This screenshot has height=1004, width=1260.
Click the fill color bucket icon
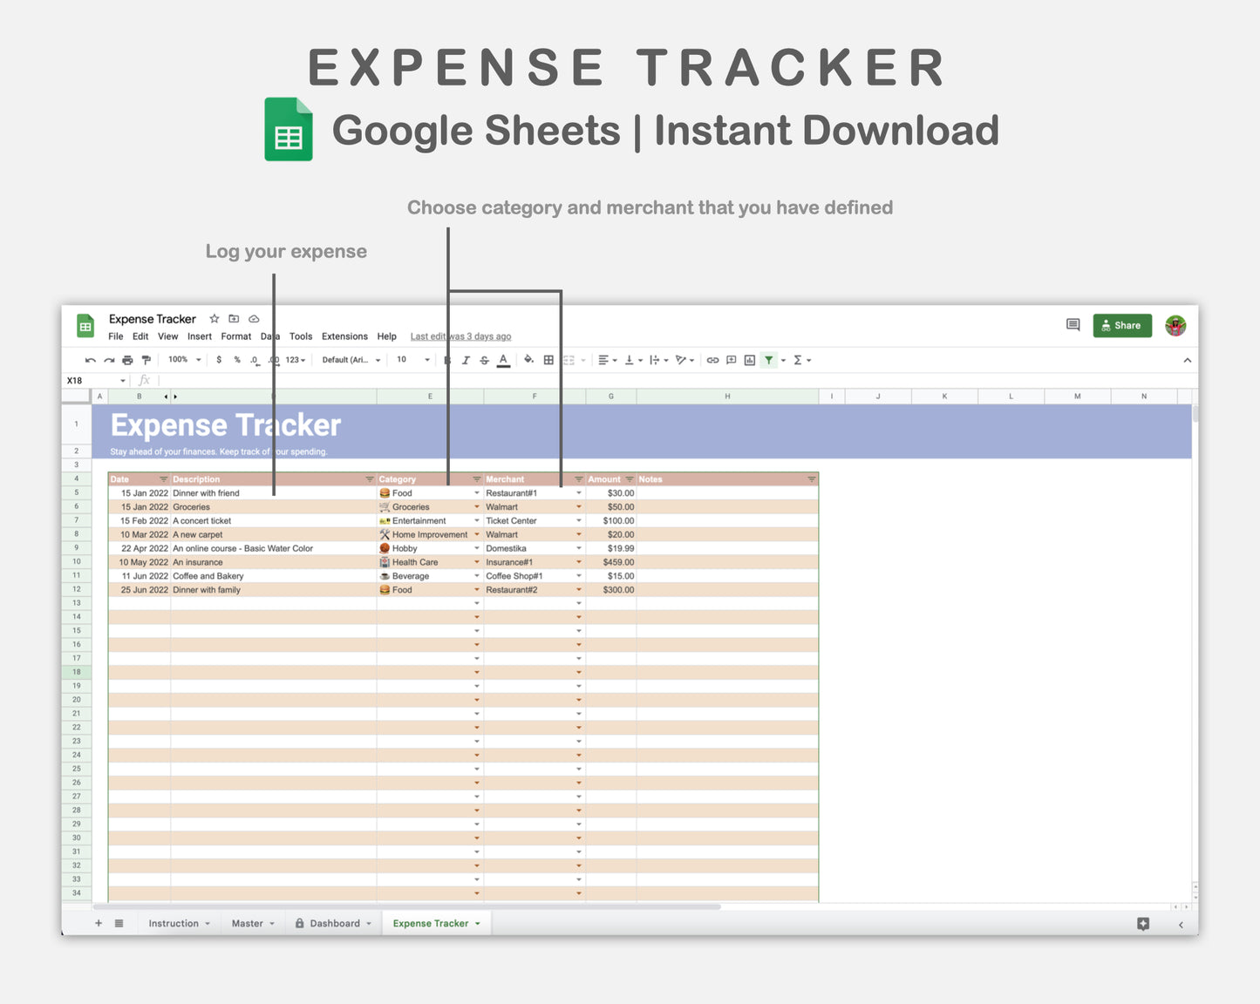528,360
